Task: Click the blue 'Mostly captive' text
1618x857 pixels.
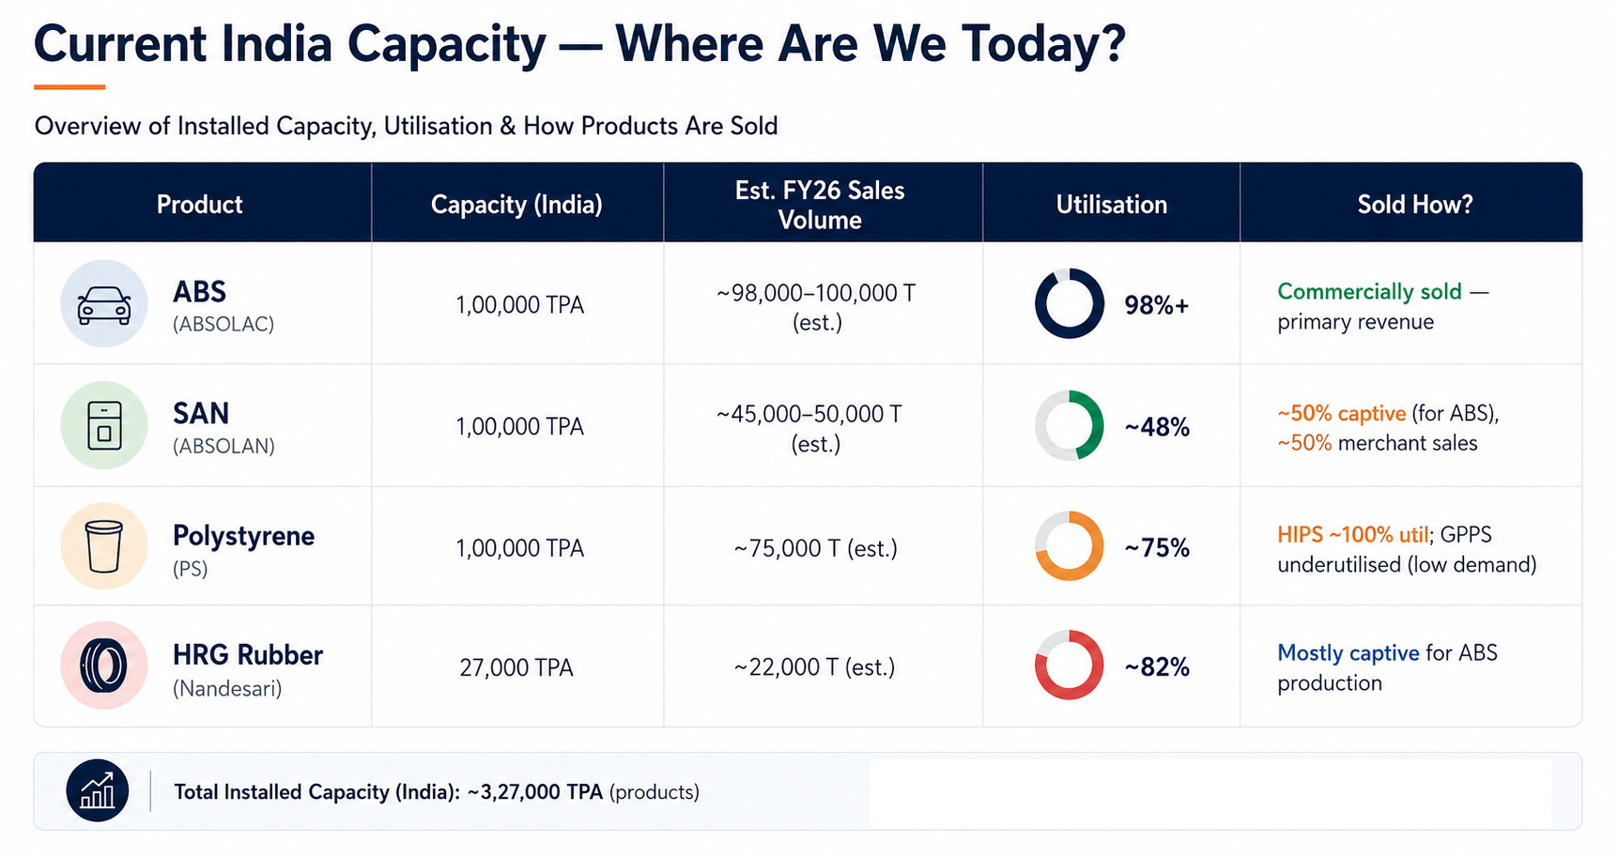Action: pyautogui.click(x=1348, y=653)
